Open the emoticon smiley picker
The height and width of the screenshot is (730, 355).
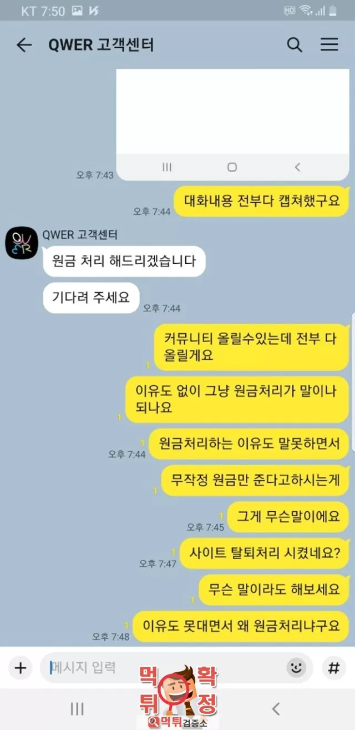[x=297, y=668]
